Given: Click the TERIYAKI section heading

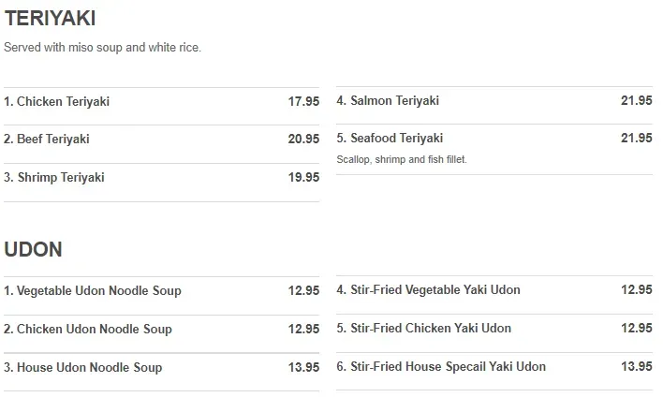Looking at the screenshot, I should 50,19.
